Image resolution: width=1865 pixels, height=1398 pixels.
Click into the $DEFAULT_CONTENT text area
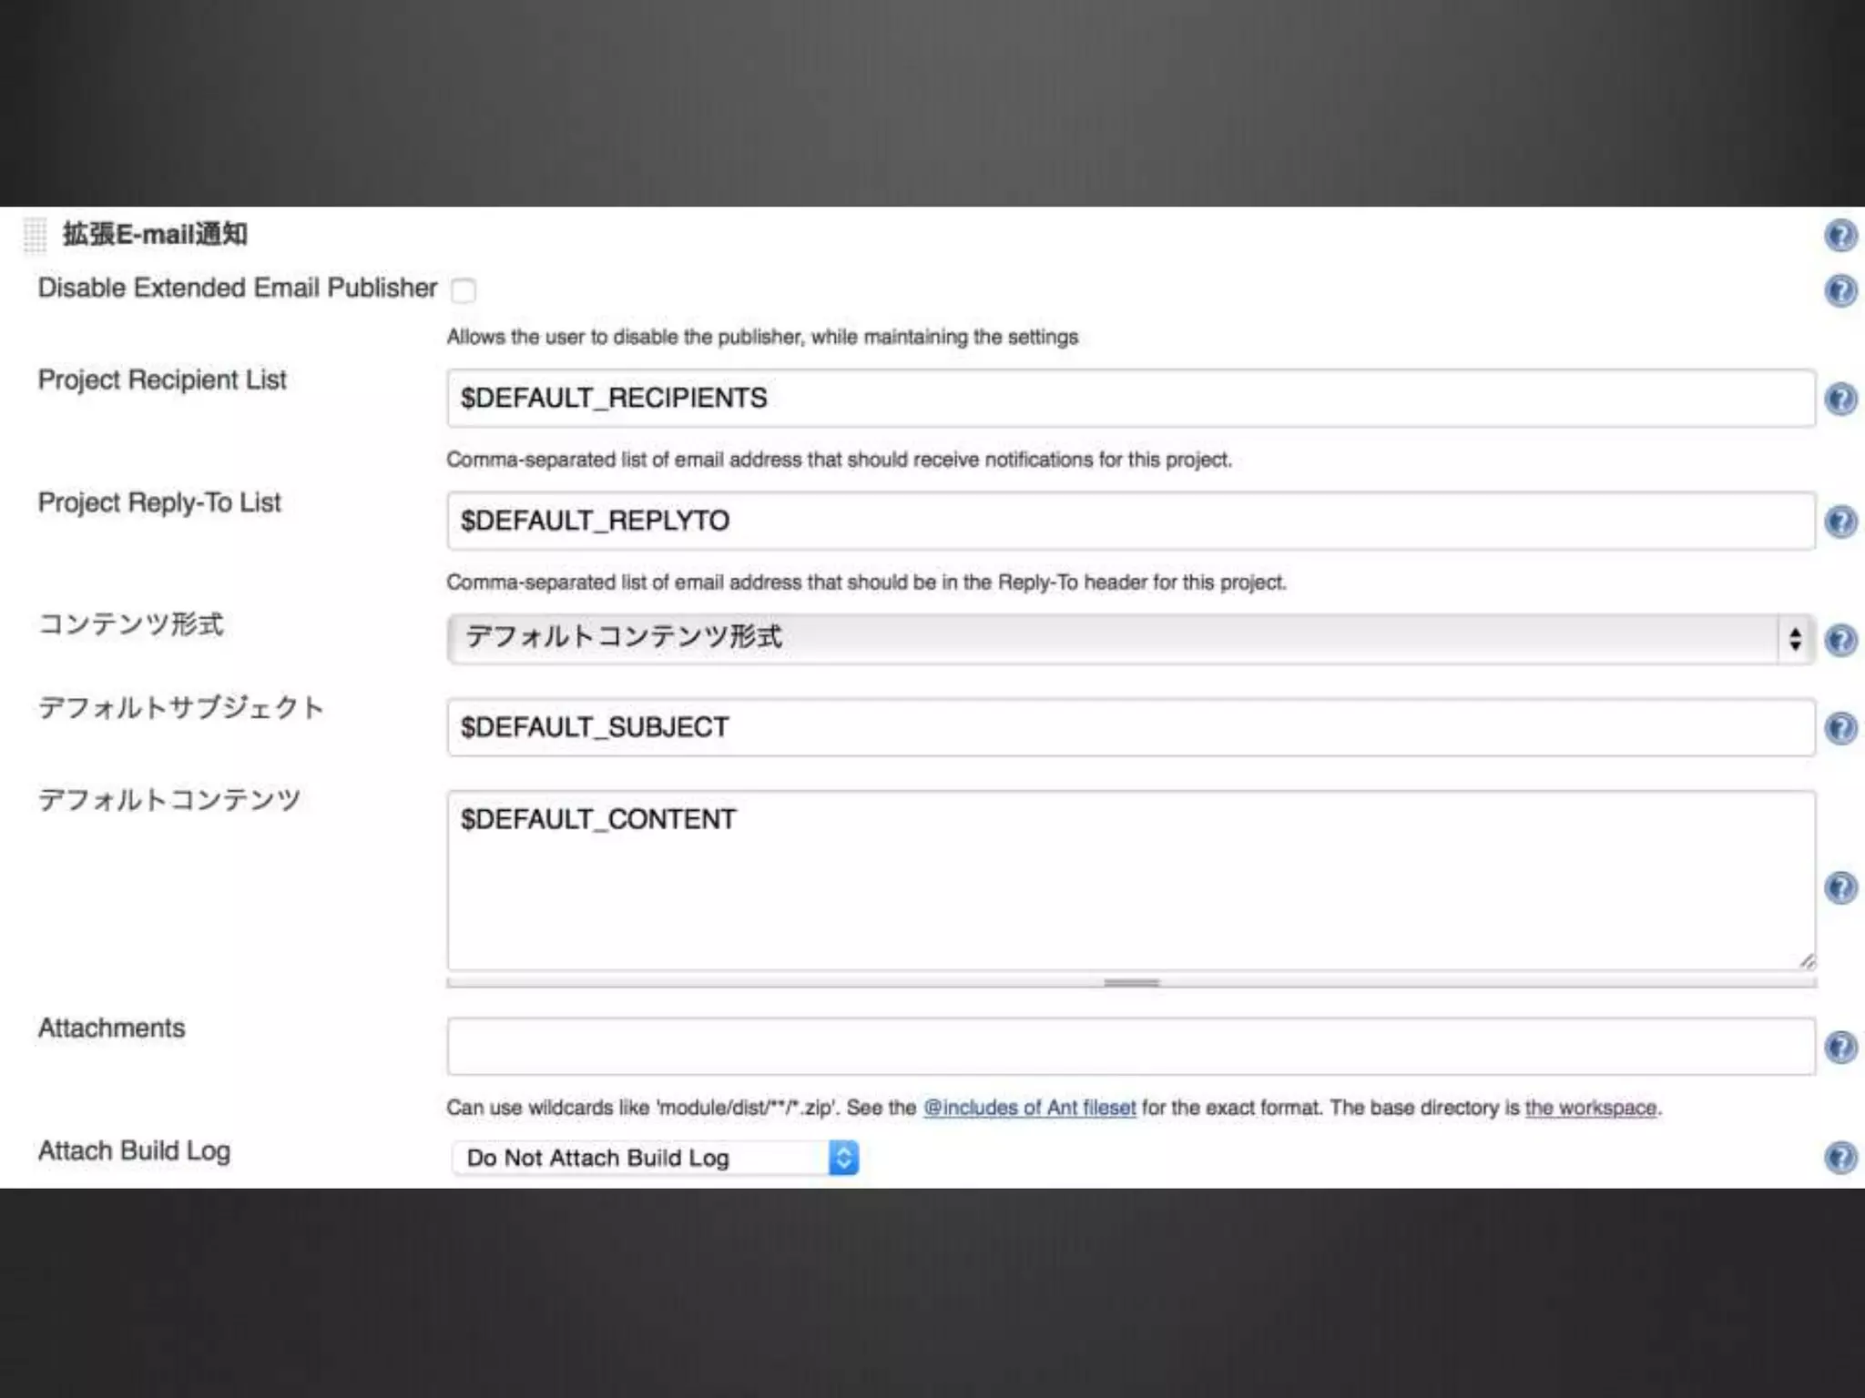[x=1130, y=880]
